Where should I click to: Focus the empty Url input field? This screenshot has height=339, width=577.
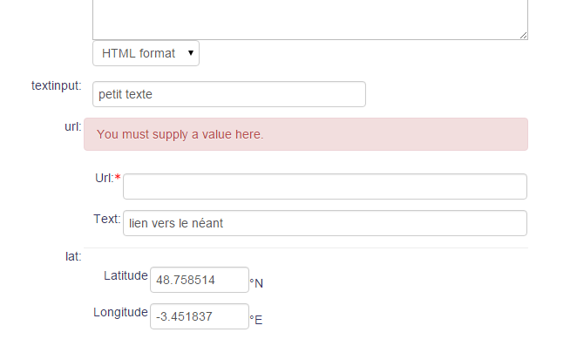click(325, 186)
